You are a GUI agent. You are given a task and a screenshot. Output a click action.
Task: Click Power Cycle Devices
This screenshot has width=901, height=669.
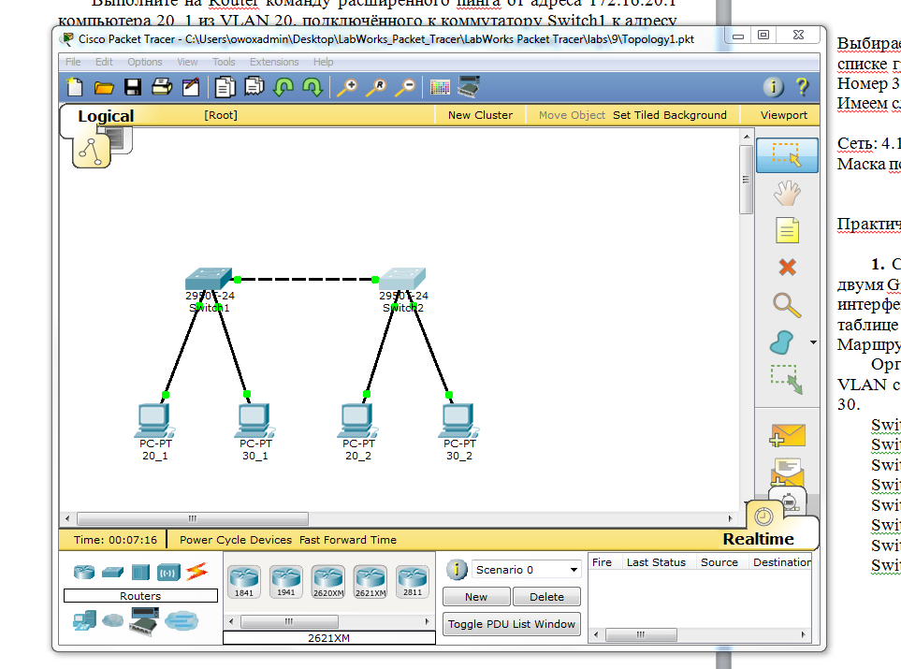(x=236, y=540)
